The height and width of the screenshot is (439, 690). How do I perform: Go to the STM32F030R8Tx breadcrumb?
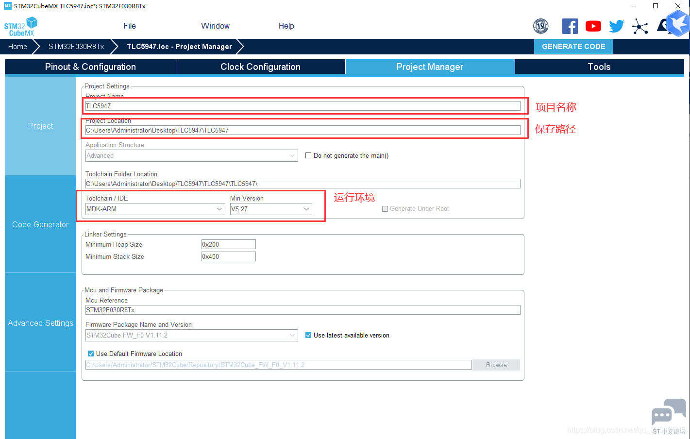[76, 47]
